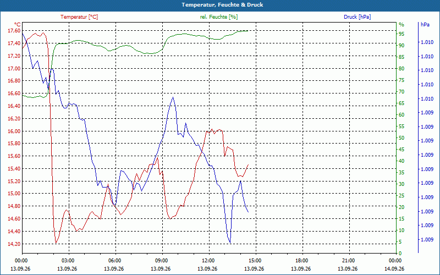Click the 16,60 temperature axis value
This screenshot has width=440, height=275.
pyautogui.click(x=14, y=94)
